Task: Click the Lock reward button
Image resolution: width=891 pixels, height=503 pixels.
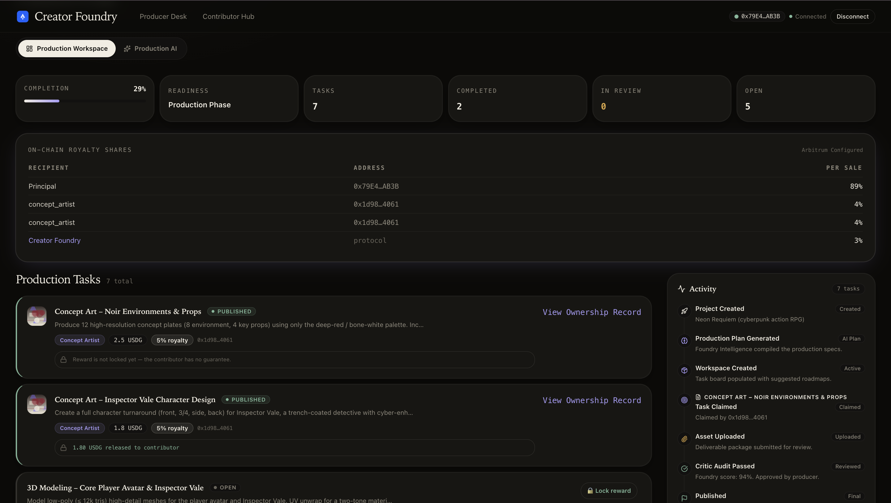Action: [609, 491]
